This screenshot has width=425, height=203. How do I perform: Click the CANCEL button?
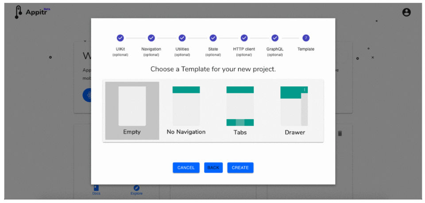pyautogui.click(x=186, y=168)
